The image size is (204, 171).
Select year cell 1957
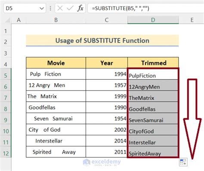coord(107,85)
